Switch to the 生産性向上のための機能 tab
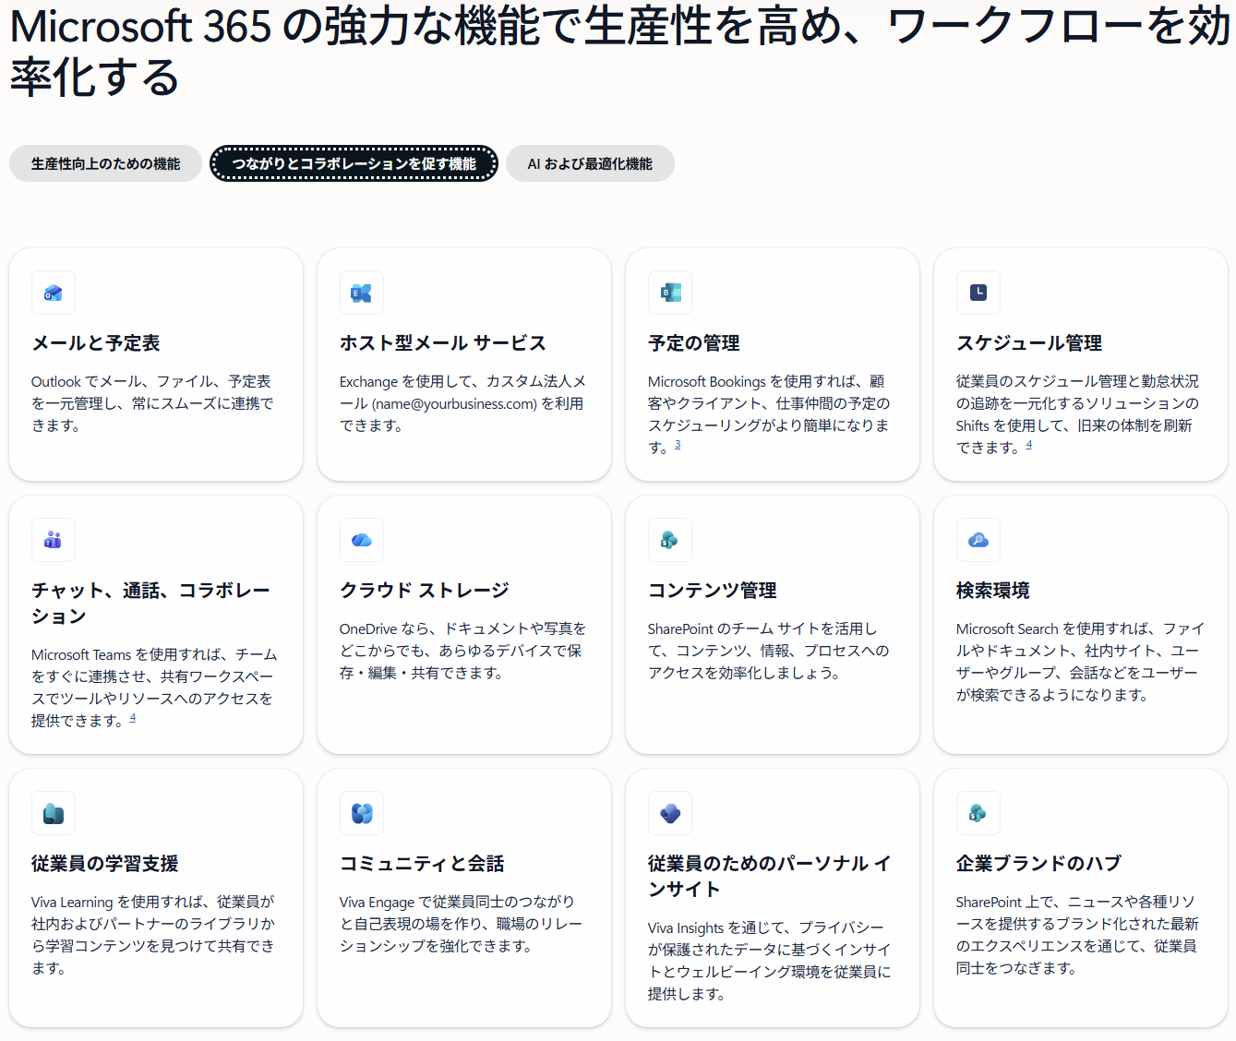Screen dimensions: 1236x1041 pos(105,163)
